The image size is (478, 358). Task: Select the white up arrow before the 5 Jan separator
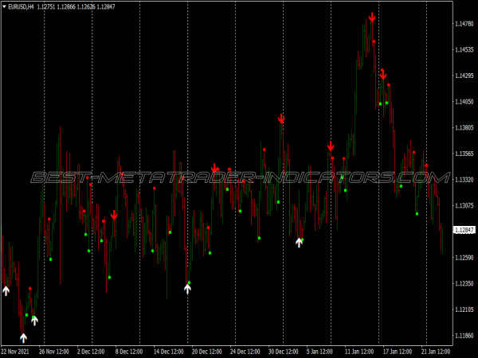[299, 243]
